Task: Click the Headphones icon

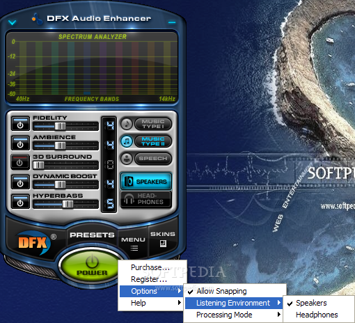Action: click(129, 199)
